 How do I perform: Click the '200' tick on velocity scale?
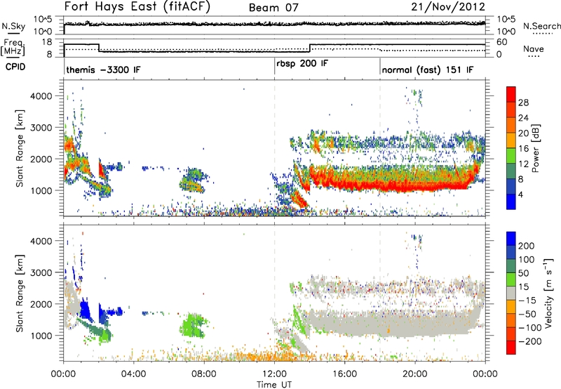coord(527,246)
